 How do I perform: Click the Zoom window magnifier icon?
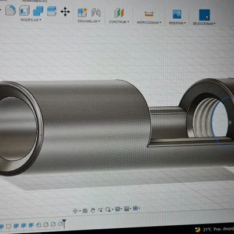(x=100, y=210)
